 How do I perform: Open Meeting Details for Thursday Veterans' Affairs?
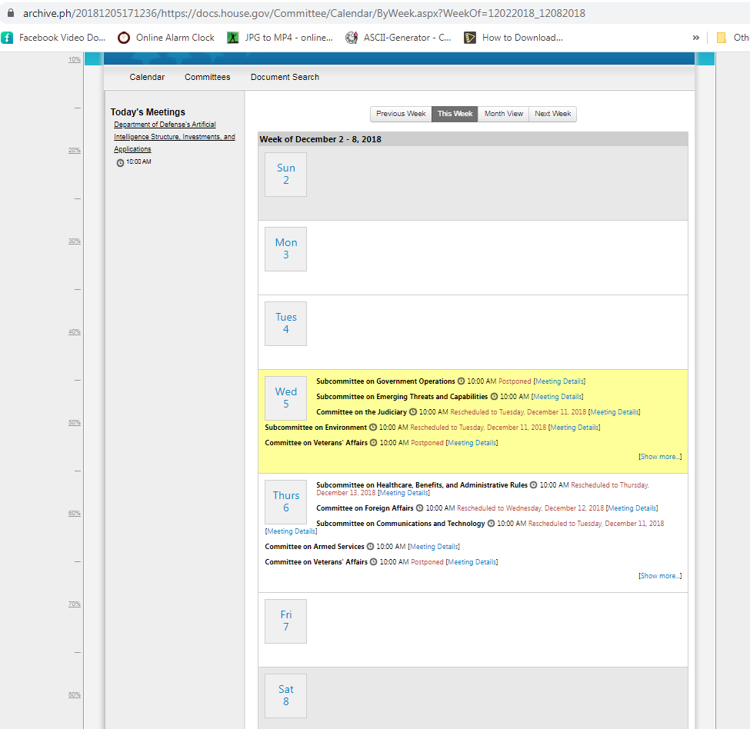pos(472,561)
